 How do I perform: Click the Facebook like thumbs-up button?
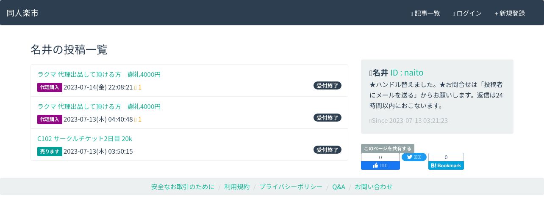coord(380,165)
